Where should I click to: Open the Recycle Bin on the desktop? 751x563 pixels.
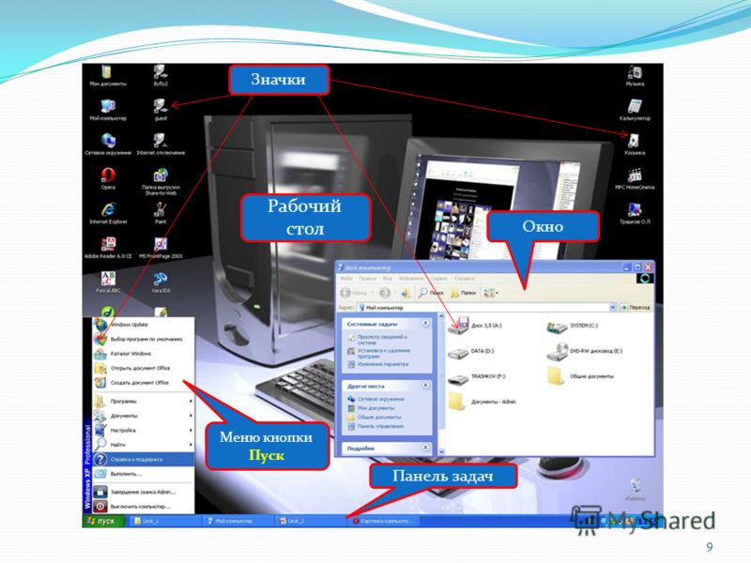point(636,488)
